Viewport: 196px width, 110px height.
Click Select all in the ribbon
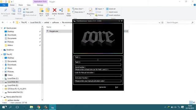[111, 9]
